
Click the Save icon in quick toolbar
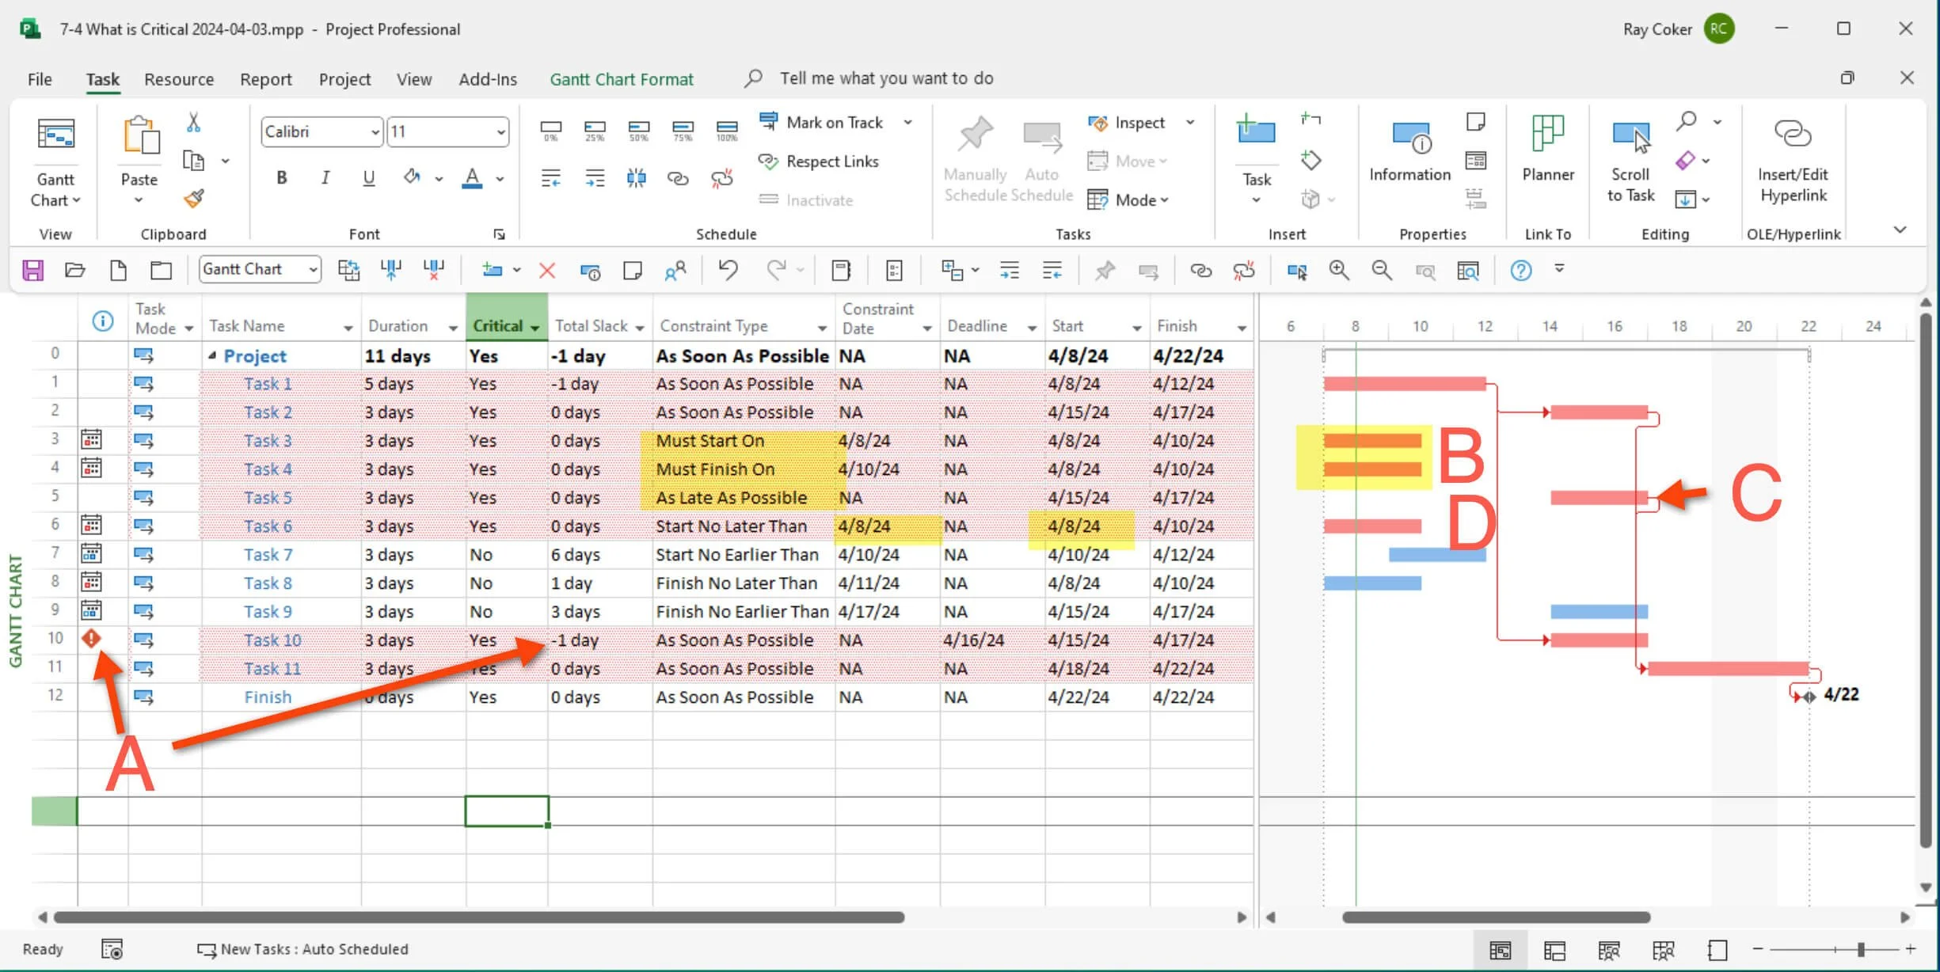[32, 271]
